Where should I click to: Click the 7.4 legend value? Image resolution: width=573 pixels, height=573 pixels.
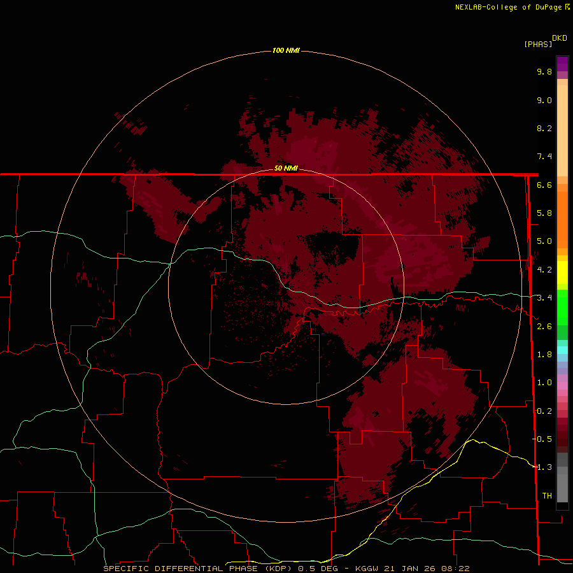[544, 157]
